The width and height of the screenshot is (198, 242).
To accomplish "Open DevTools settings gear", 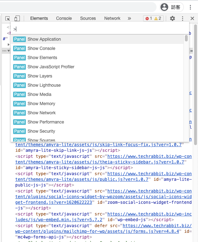I will (x=172, y=18).
